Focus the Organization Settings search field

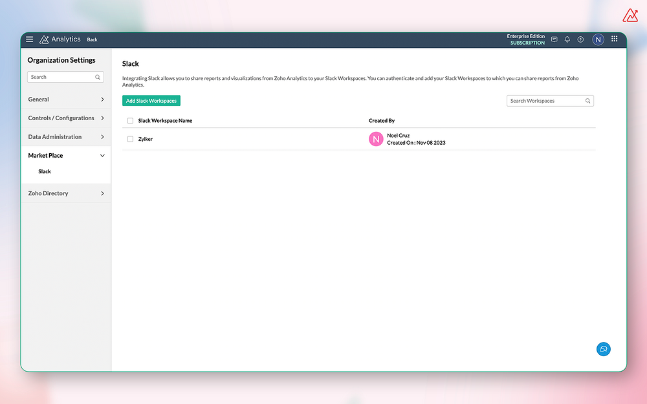point(65,77)
